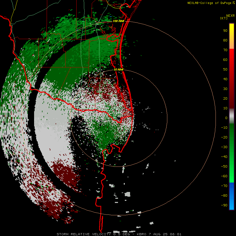
Task: Click the 10 value on the color scale
Action: point(225,108)
